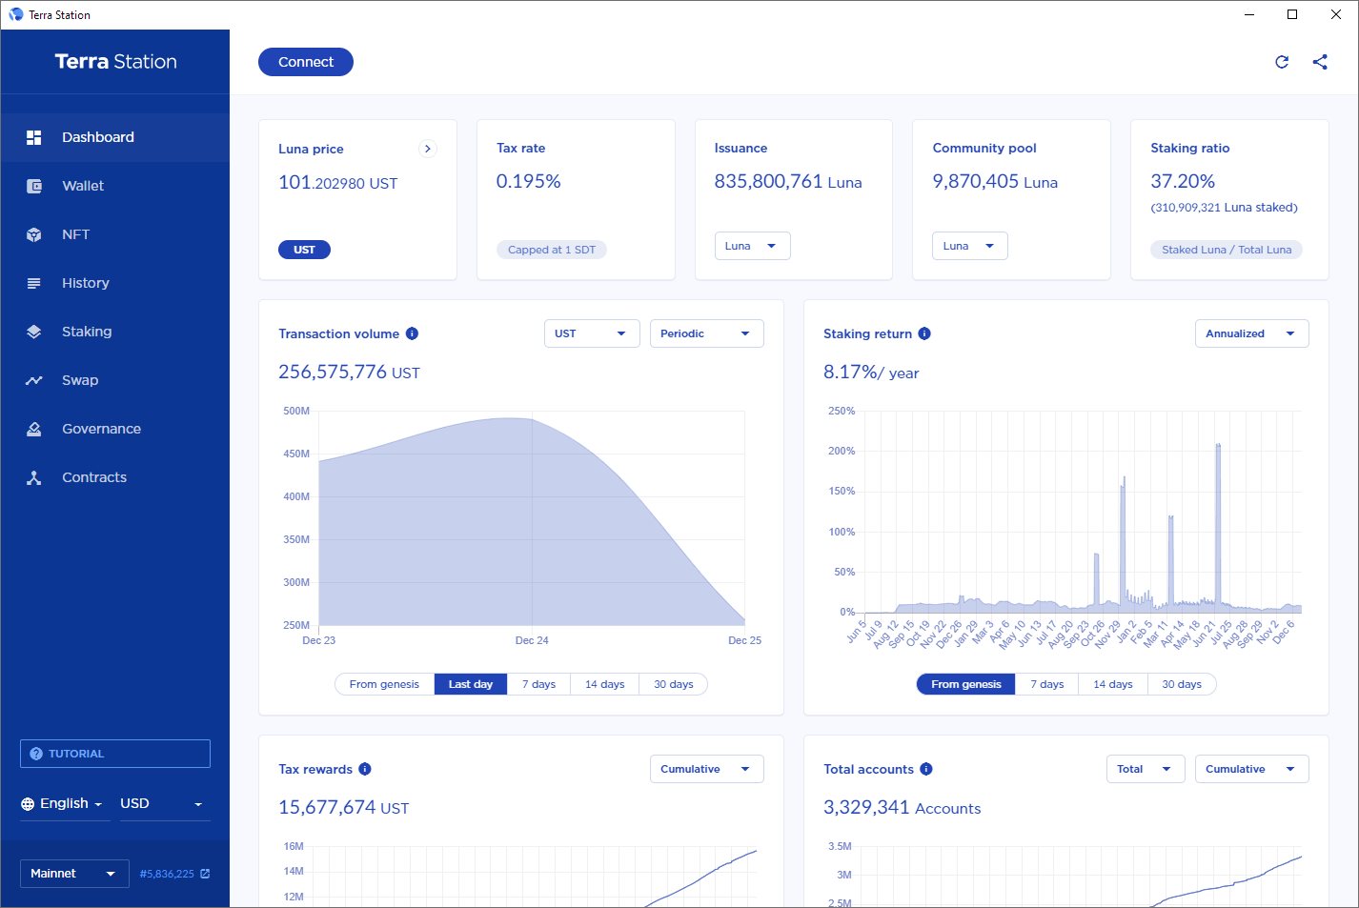
Task: Switch Transaction volume to 7 days
Action: [x=538, y=683]
